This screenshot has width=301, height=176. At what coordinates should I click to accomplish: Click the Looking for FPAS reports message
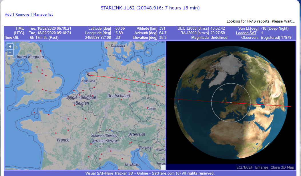tap(261, 21)
